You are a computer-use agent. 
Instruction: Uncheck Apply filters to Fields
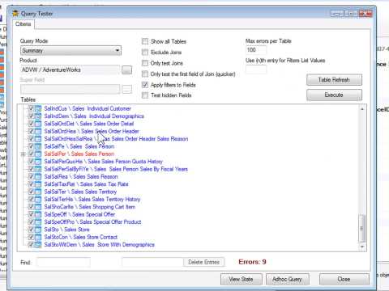(x=145, y=85)
